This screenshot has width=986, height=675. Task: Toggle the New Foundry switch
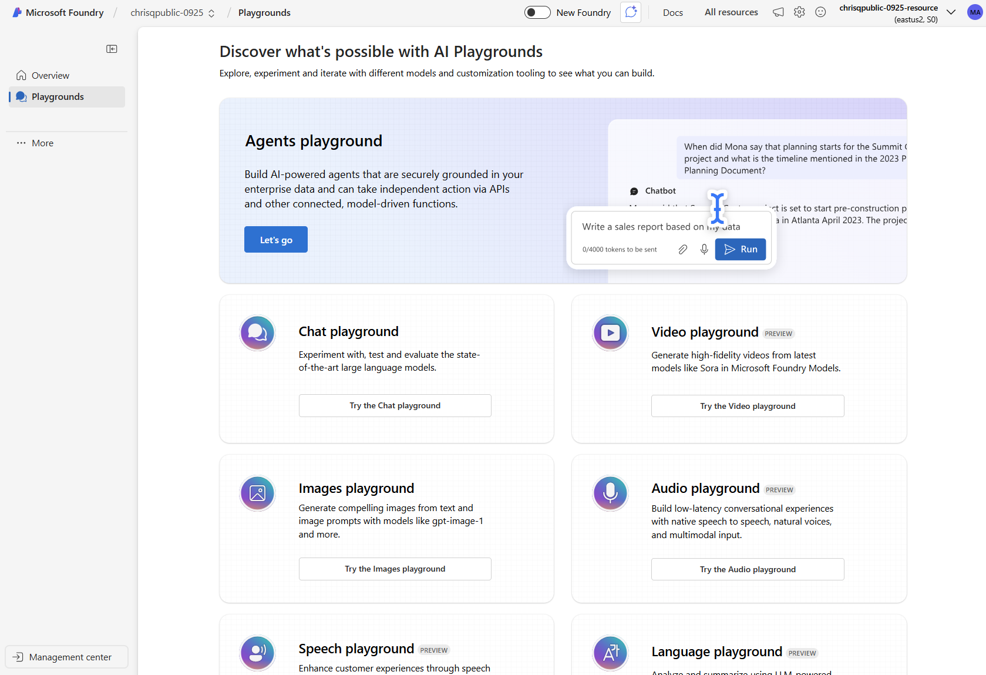[537, 12]
